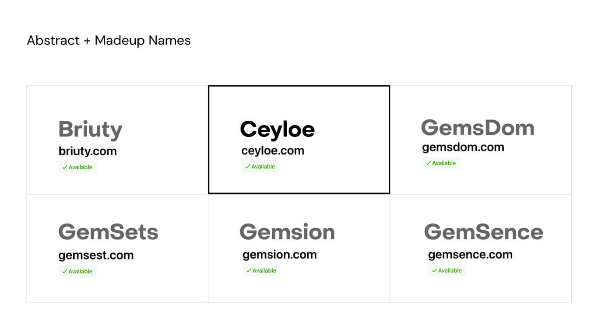Select the GemSence name heading
This screenshot has width=598, height=336.
483,231
